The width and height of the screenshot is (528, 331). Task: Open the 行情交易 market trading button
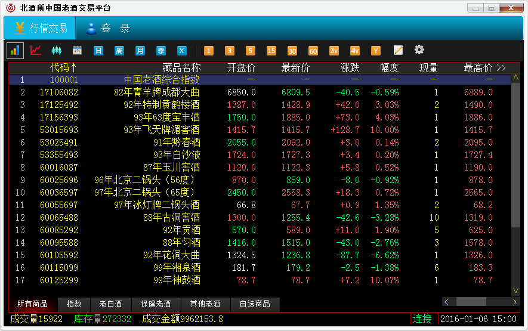[x=41, y=28]
